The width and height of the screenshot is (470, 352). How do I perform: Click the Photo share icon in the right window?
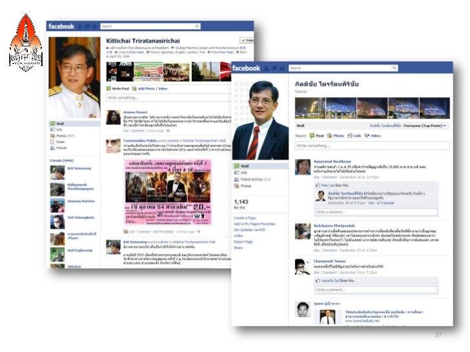point(329,135)
